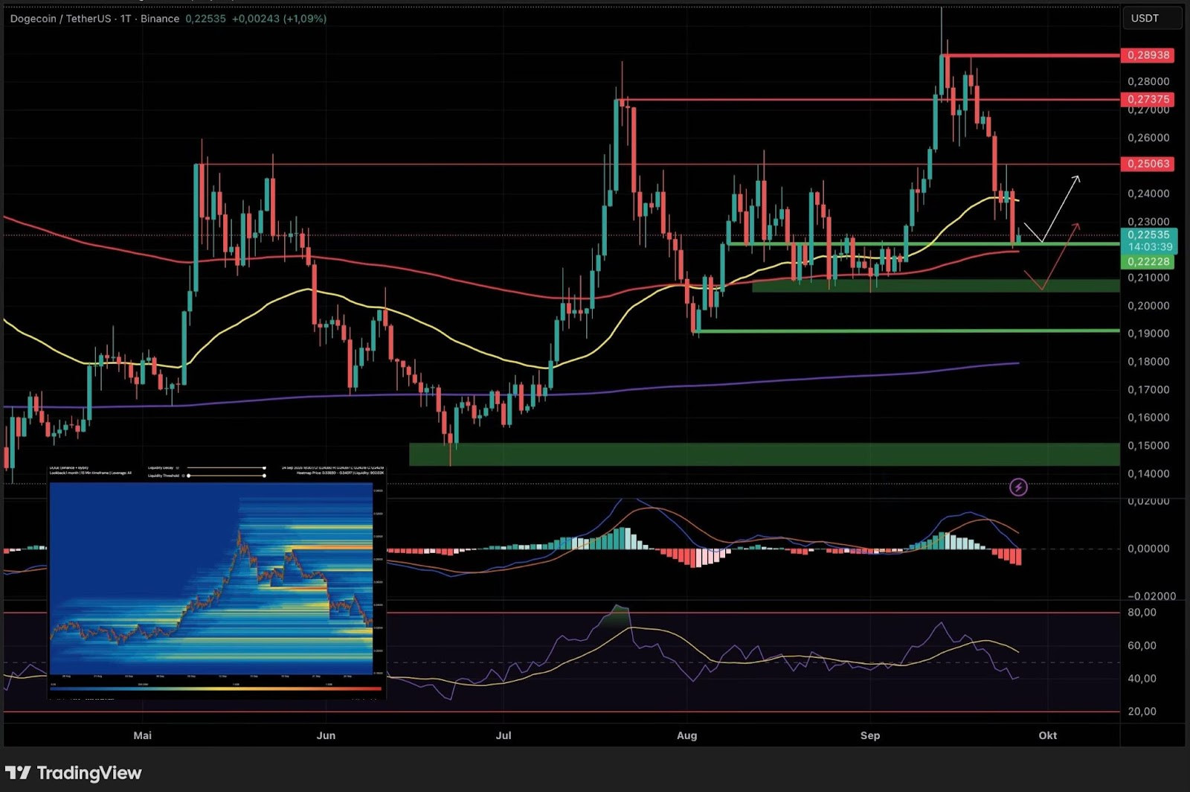1190x792 pixels.
Task: Click the 0,20000 price axis value
Action: coord(1148,306)
